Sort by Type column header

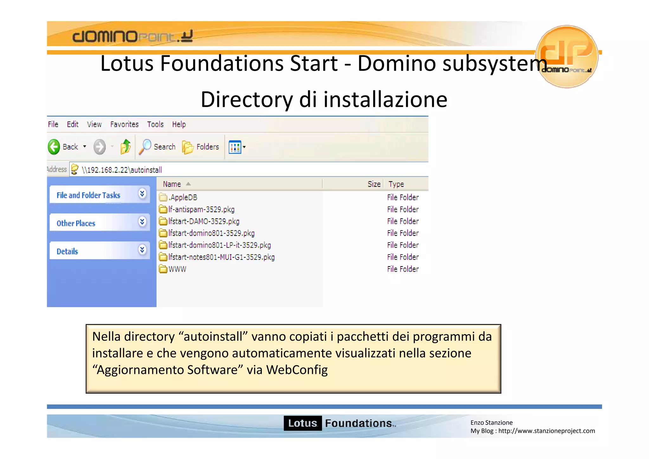point(406,184)
